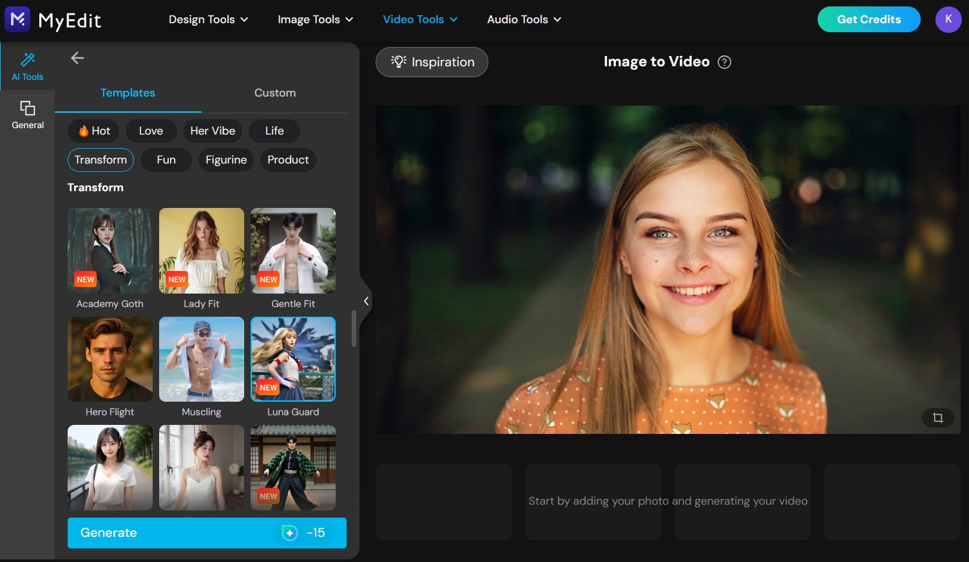Select the Hot category chip

point(94,131)
